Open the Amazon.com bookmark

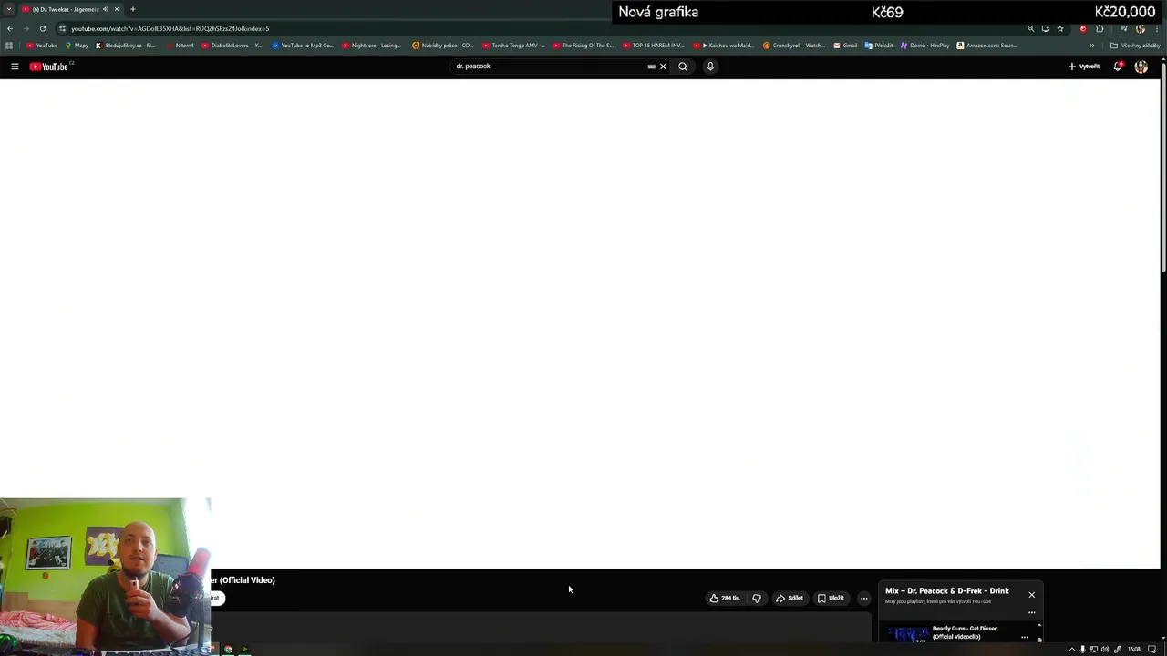tap(987, 46)
